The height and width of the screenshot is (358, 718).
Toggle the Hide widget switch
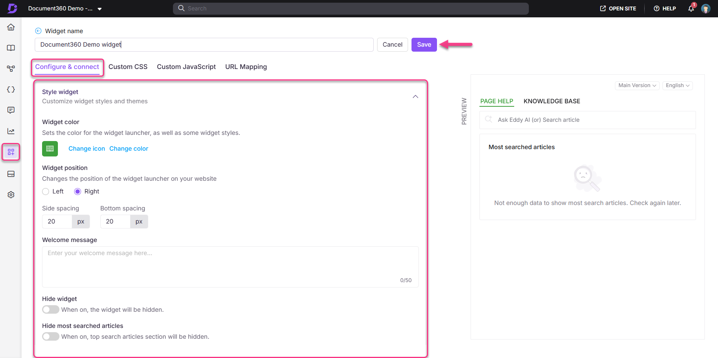[51, 309]
